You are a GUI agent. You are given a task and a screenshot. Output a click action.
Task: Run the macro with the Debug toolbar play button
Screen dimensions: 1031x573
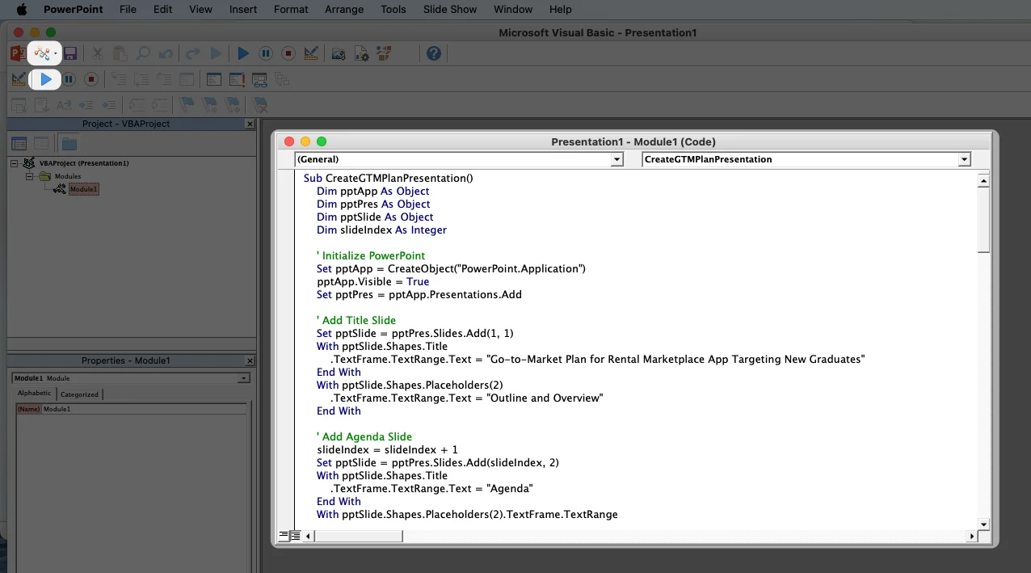click(x=46, y=79)
